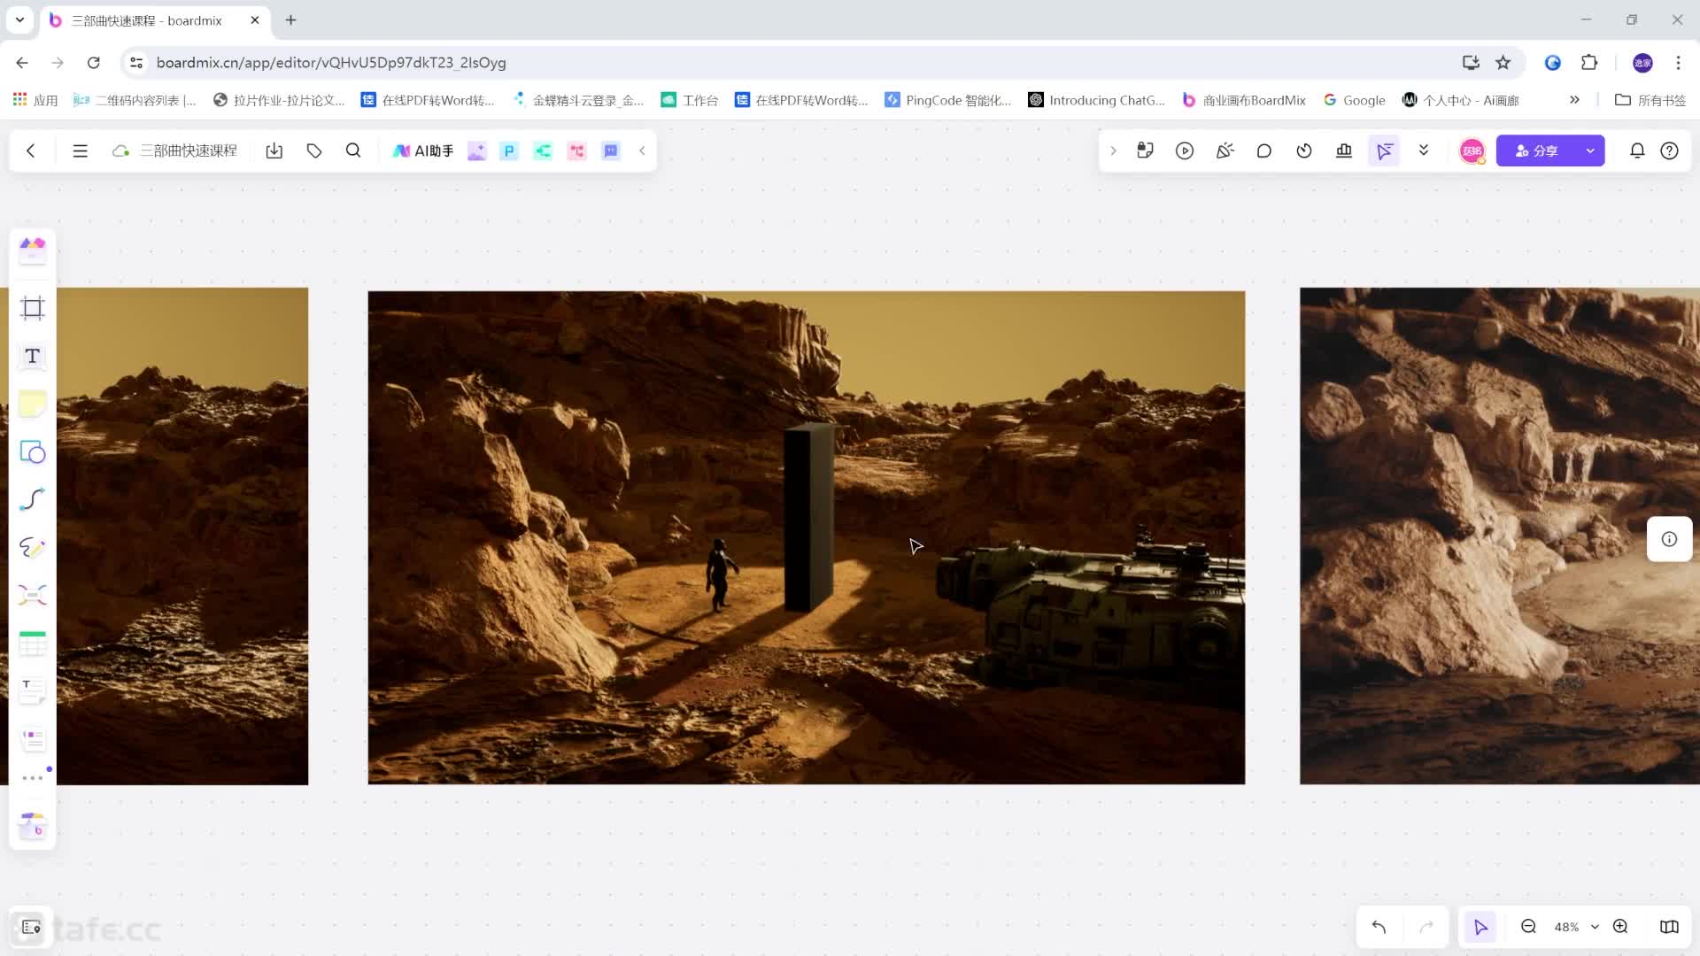Open a new browser tab

click(x=290, y=20)
